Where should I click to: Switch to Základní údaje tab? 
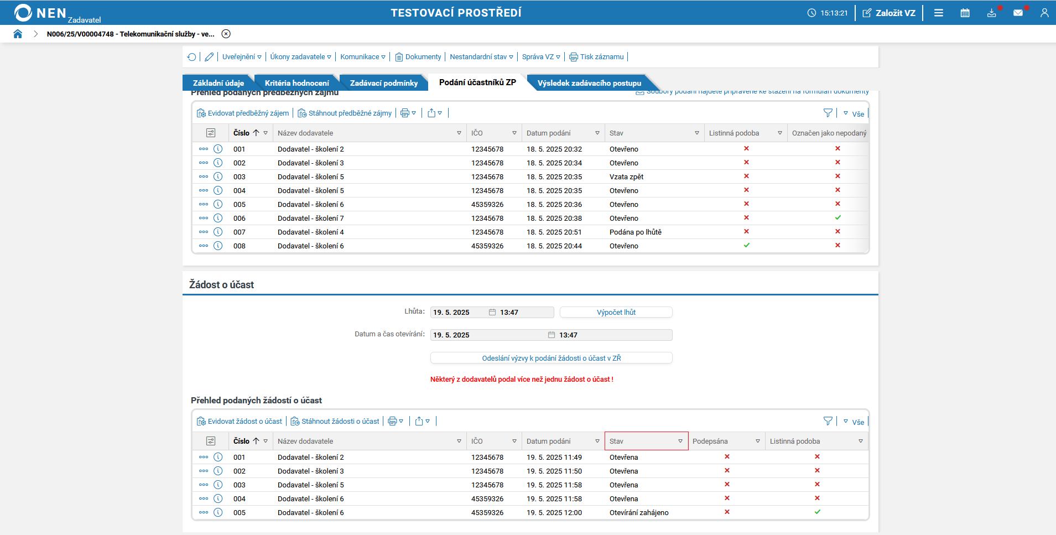(x=218, y=83)
